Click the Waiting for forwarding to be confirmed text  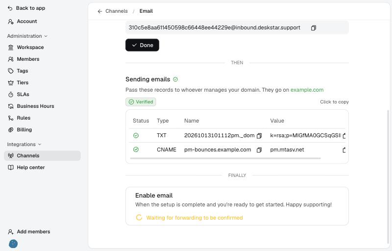[x=195, y=218]
